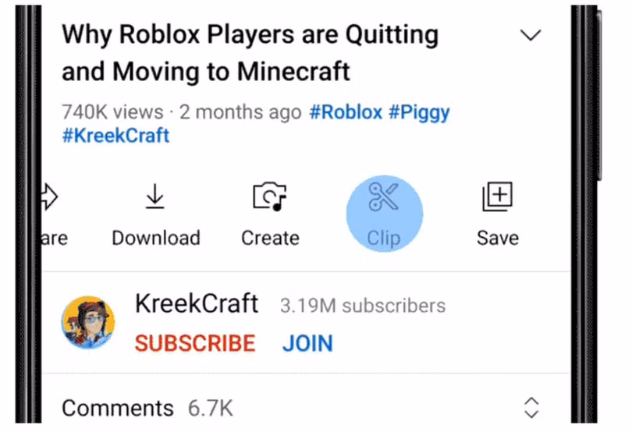
Task: Expand the video description chevron
Action: click(x=531, y=35)
